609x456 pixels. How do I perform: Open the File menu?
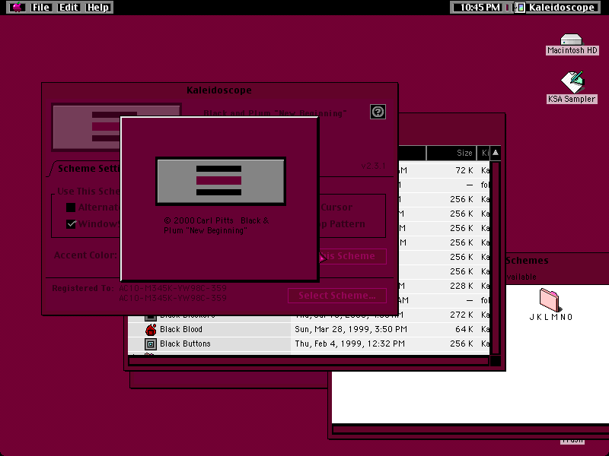point(40,7)
